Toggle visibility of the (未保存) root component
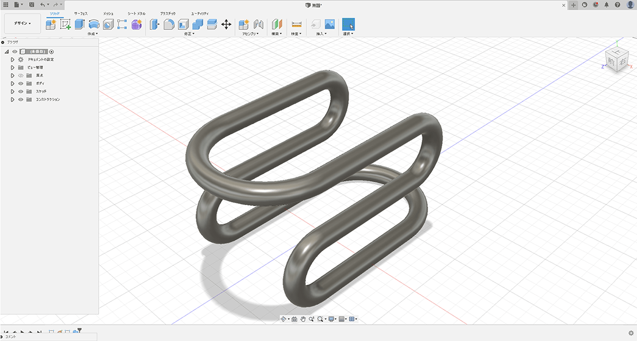The image size is (637, 341). 15,52
